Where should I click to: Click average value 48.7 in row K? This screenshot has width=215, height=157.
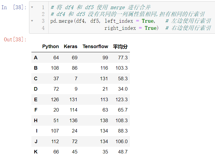pyautogui.click(x=123, y=152)
